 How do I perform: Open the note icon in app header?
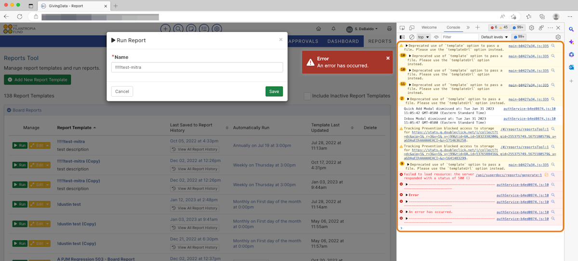191,29
